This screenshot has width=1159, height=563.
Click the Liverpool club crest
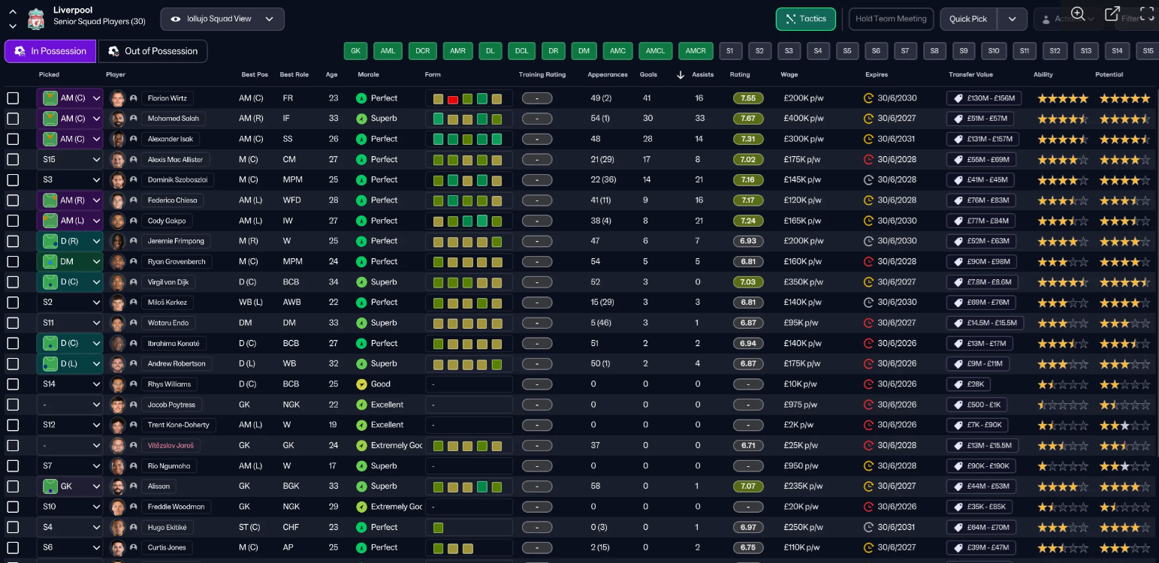click(35, 19)
